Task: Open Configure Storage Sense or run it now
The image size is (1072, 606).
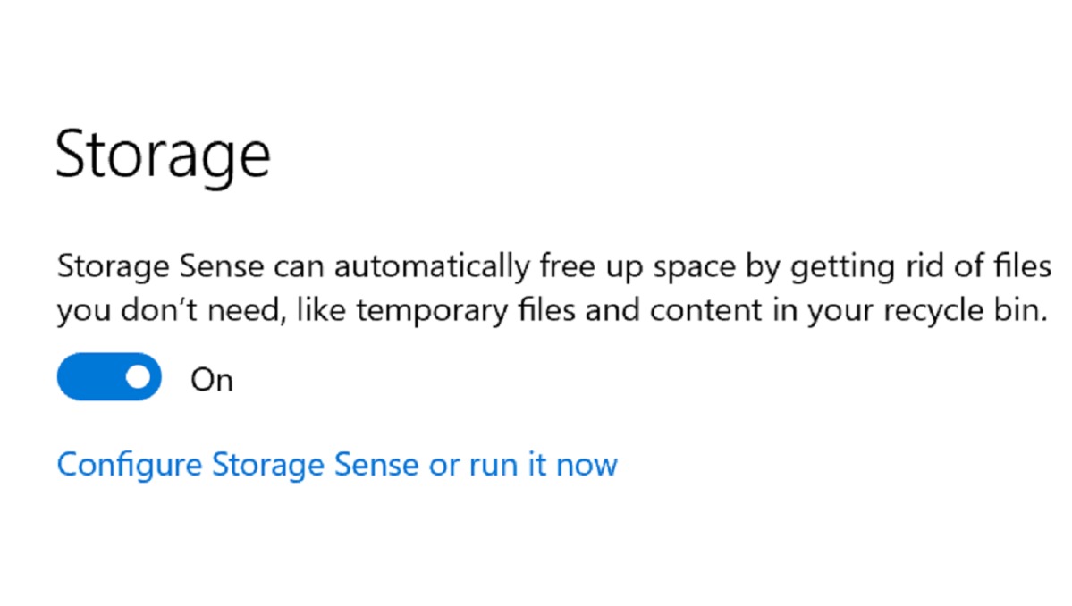Action: coord(337,466)
